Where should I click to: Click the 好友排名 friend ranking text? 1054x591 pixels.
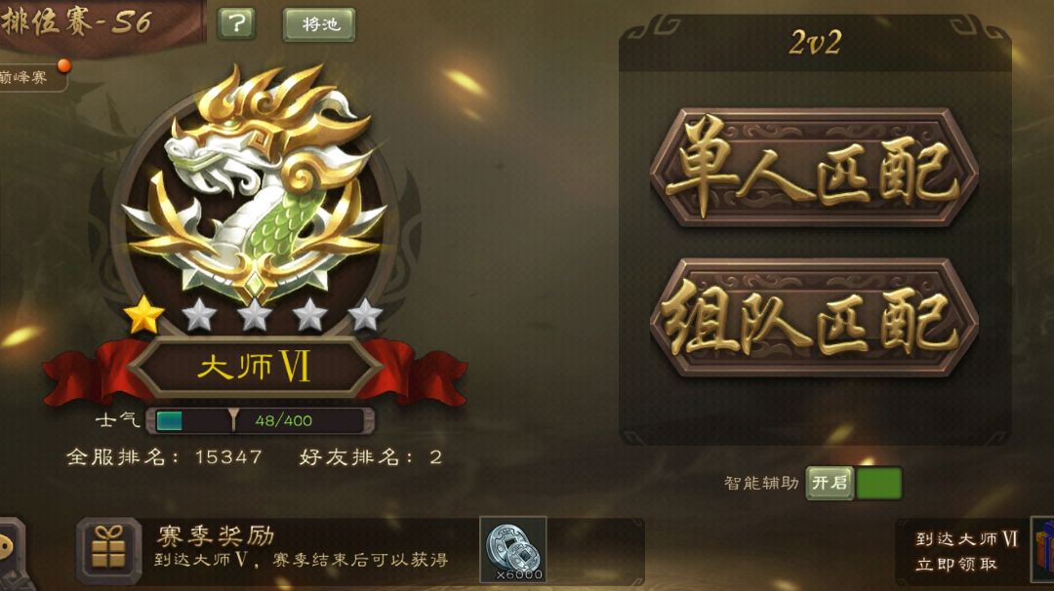click(371, 457)
